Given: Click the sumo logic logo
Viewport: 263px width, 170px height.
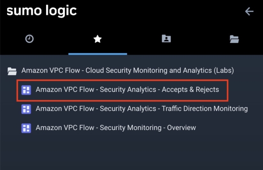Looking at the screenshot, I should (x=42, y=11).
